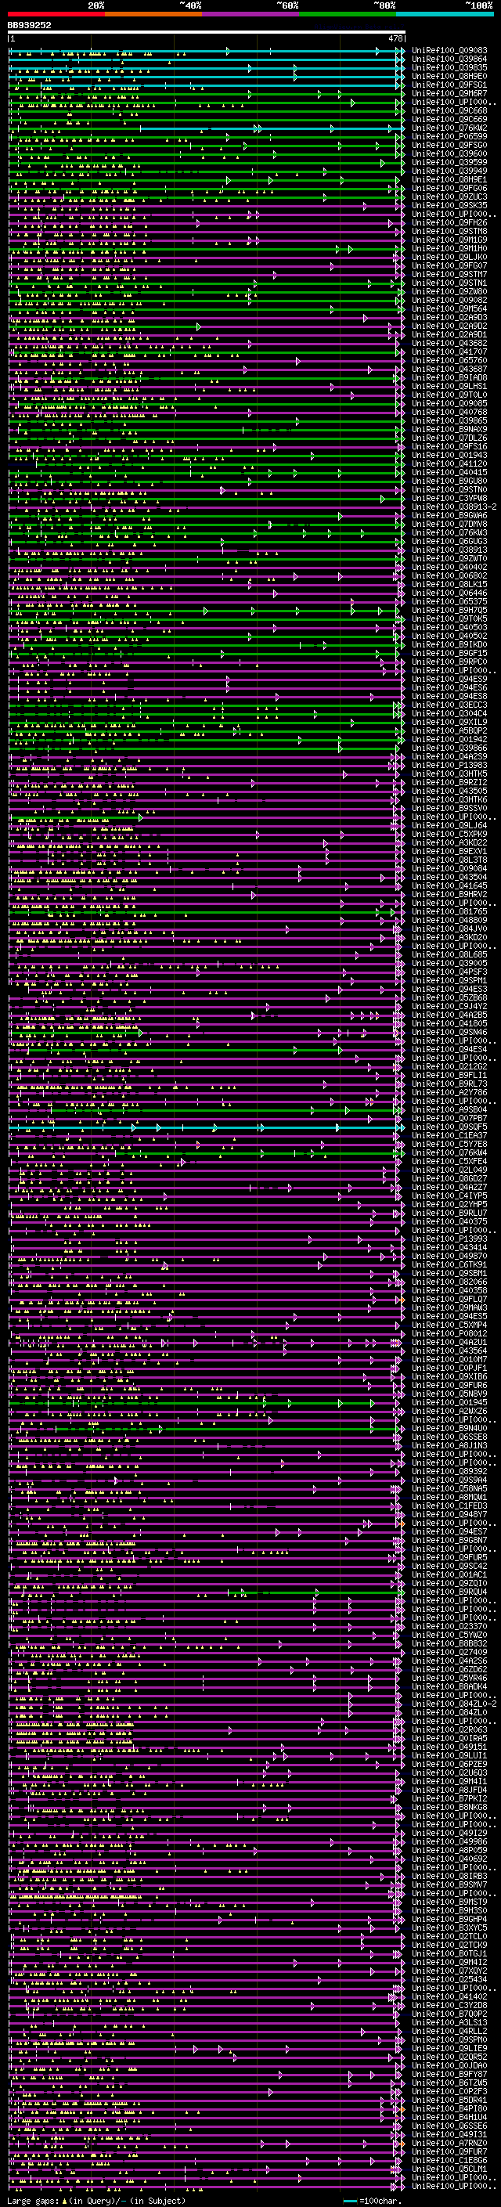This screenshot has width=501, height=2207.
Task: Select the UniRef100_Q9M6R7 label
Action: [449, 93]
